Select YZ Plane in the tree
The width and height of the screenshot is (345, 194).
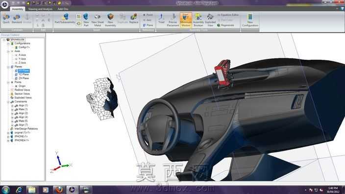point(24,74)
